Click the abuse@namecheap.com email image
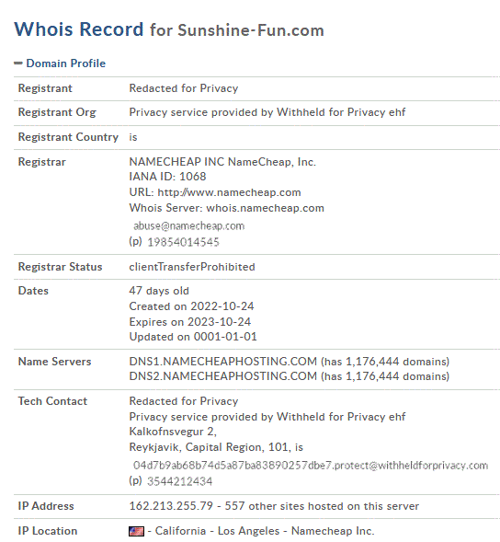500x542 pixels. point(189,226)
